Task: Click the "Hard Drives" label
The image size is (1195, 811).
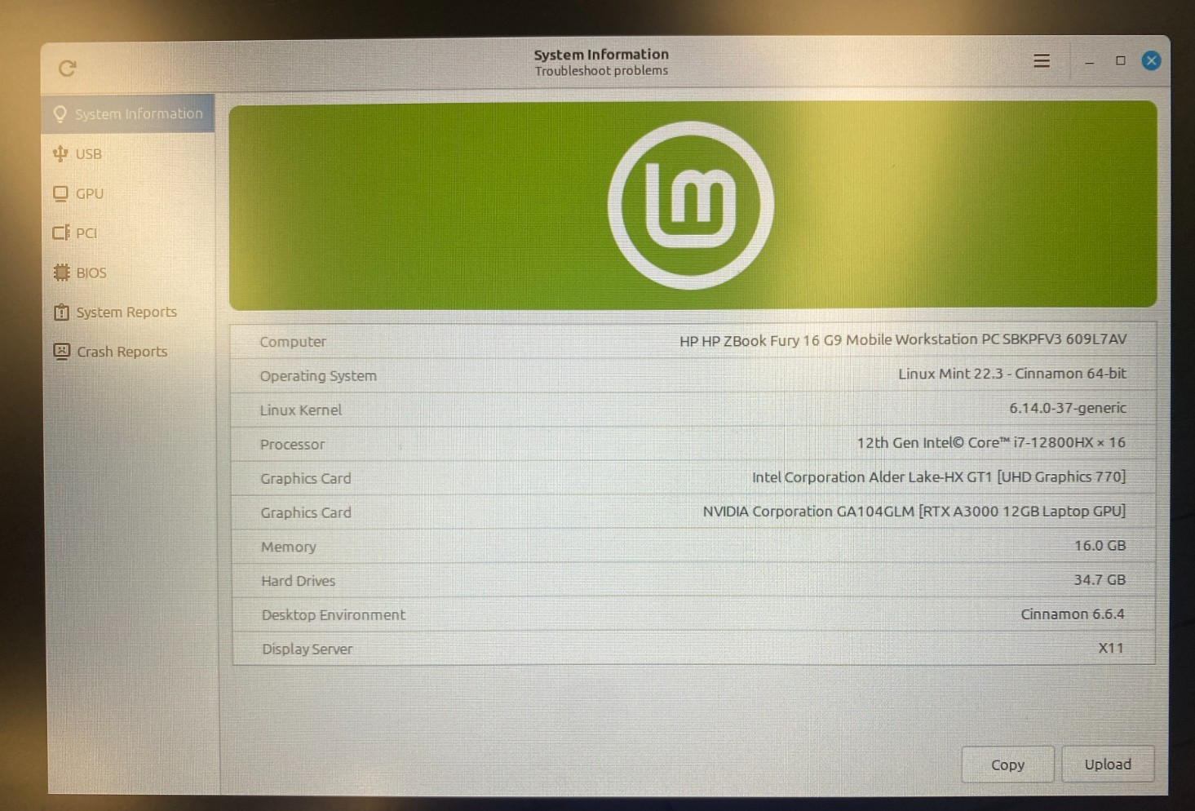Action: pos(299,581)
